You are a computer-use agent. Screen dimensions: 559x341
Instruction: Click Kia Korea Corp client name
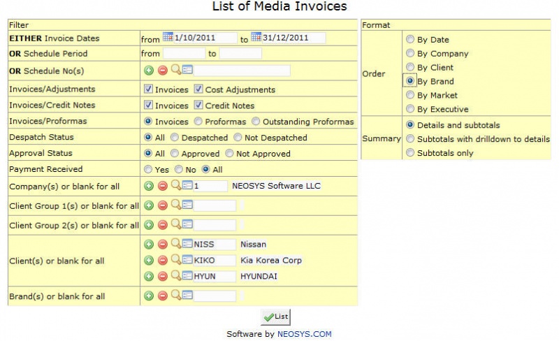[x=271, y=261]
